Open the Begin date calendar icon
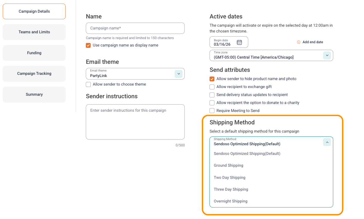Image resolution: width=364 pixels, height=219 pixels. click(x=239, y=42)
